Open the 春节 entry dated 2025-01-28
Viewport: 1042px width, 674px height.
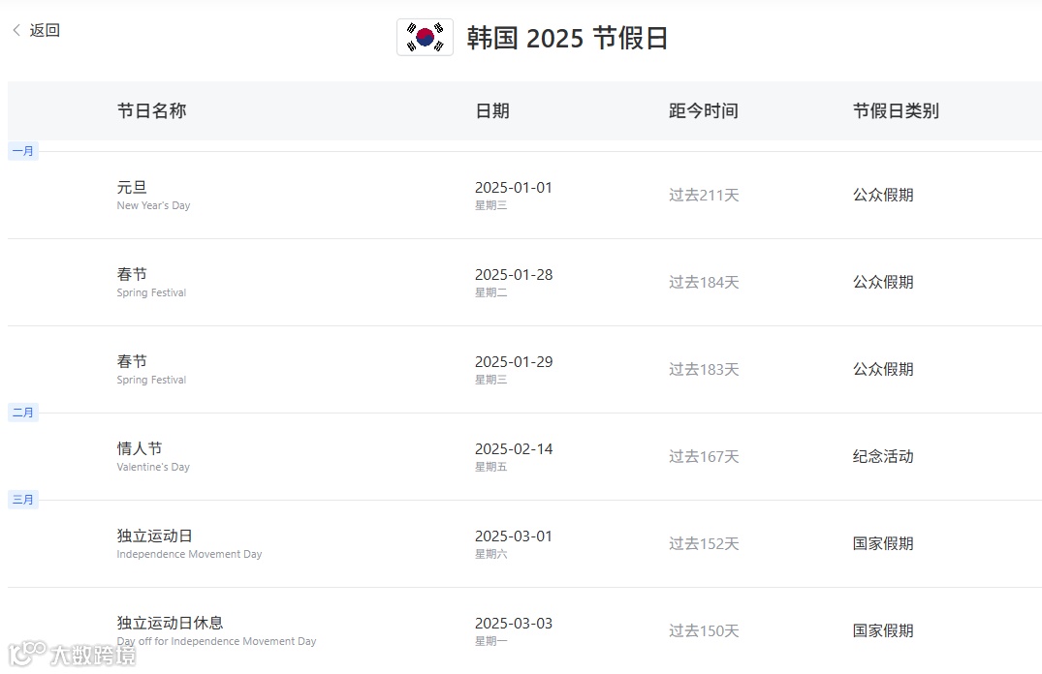click(x=525, y=282)
